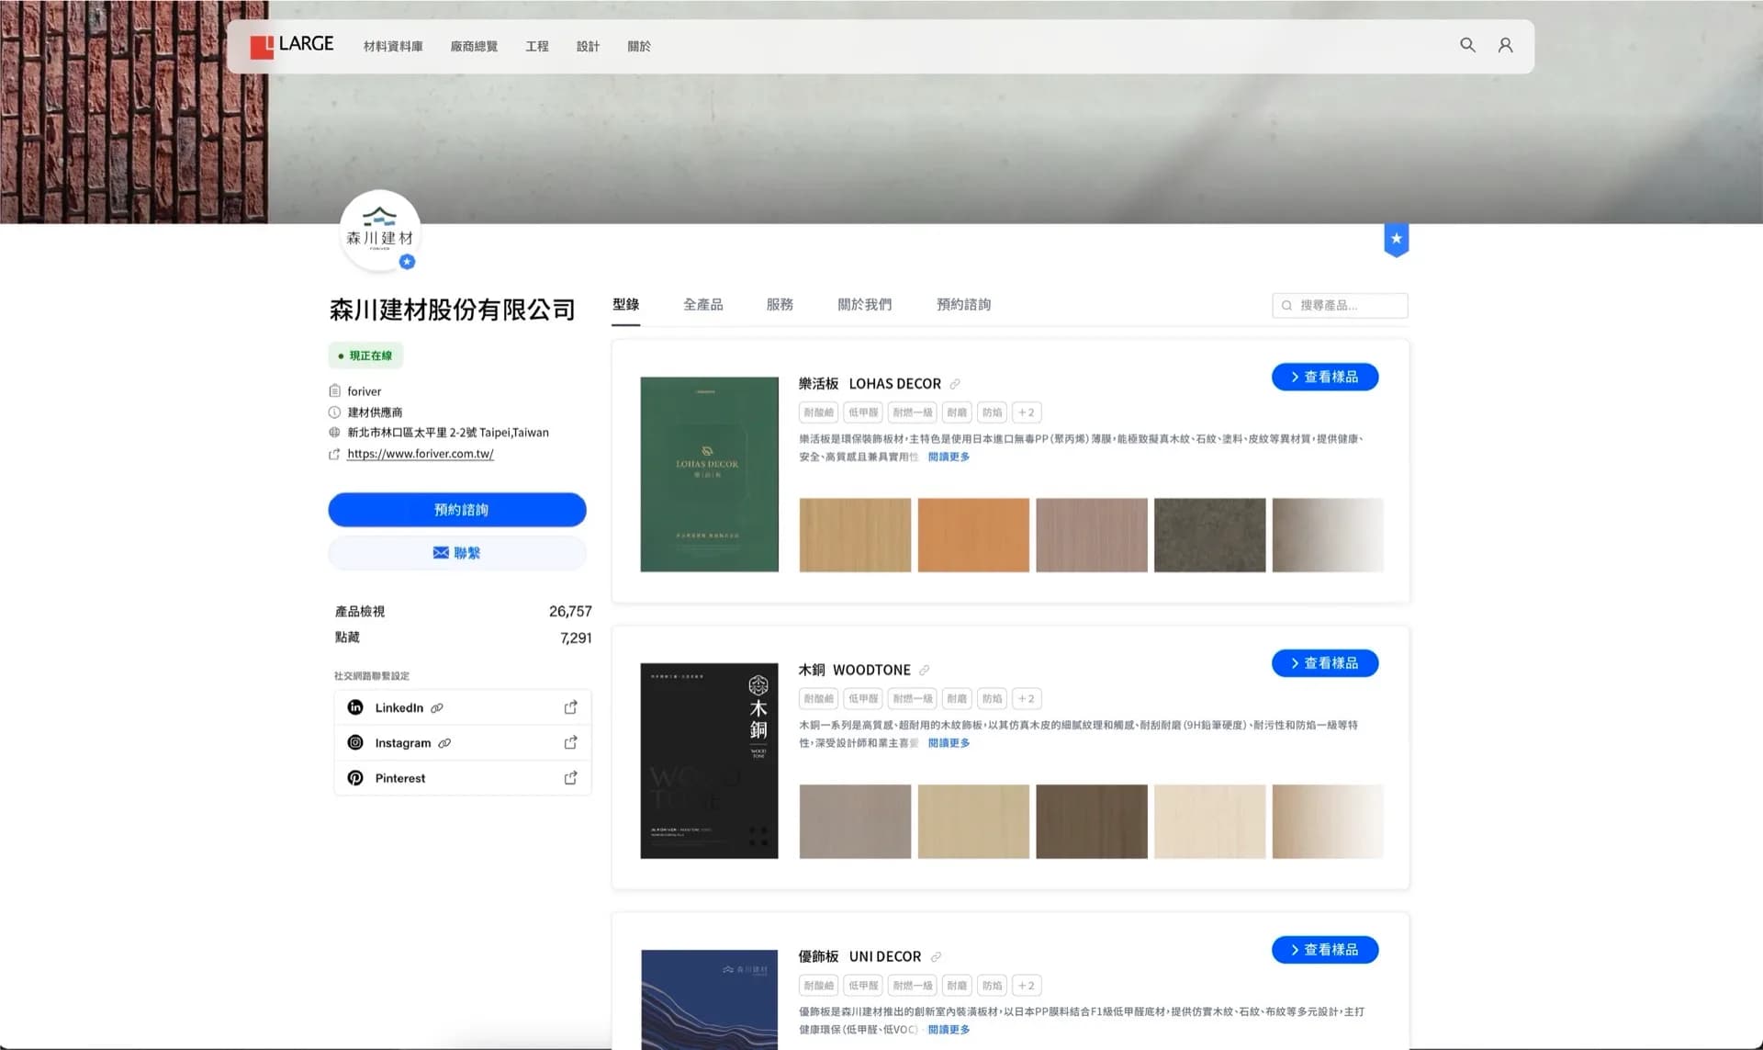Click the chain icon beside Instagram label
Screen dimensions: 1763x1050
pos(444,743)
